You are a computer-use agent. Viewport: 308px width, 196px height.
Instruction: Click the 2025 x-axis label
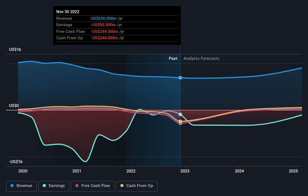coord(293,171)
